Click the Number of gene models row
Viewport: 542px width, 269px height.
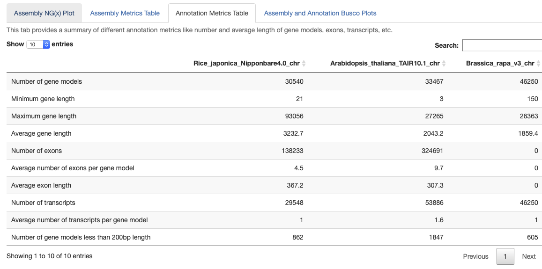[46, 81]
